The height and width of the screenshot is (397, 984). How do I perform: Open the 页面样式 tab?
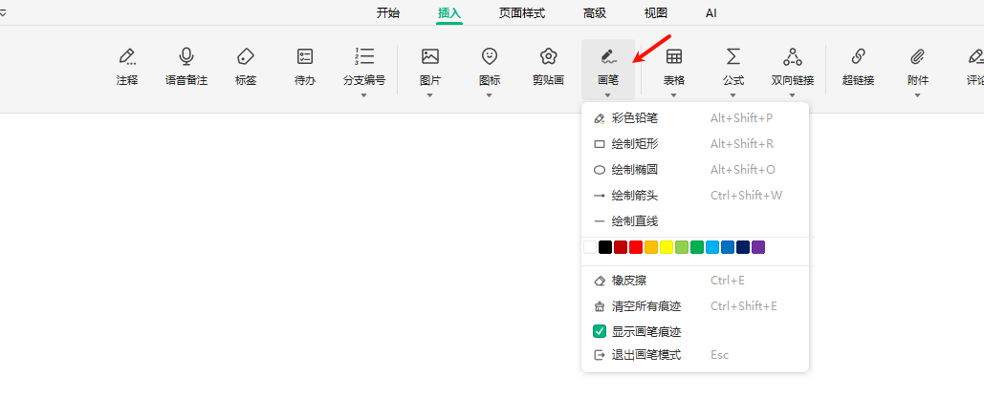click(x=522, y=13)
